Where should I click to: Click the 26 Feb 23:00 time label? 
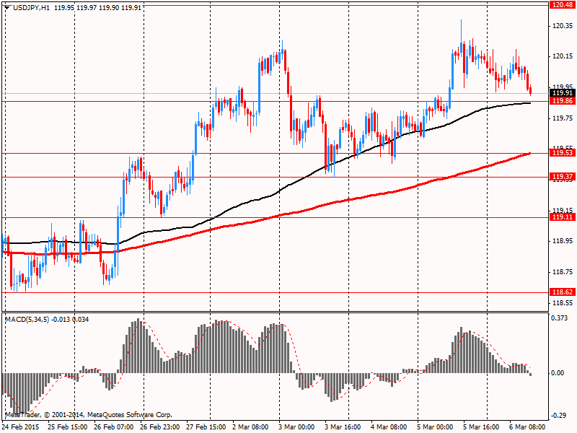point(159,427)
